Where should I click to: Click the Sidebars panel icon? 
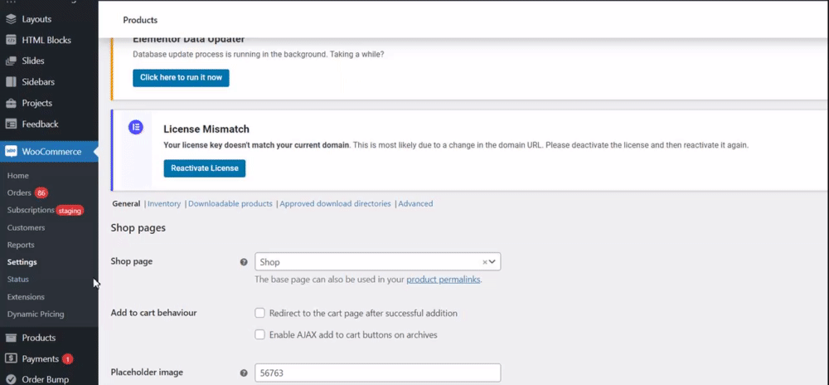(11, 82)
